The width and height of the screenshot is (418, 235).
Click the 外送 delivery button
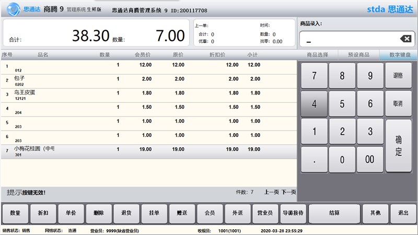point(238,213)
